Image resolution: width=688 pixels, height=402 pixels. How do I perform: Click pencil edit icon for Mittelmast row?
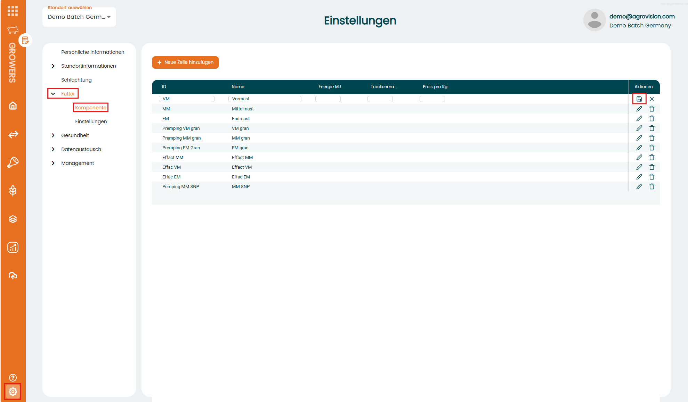tap(639, 109)
